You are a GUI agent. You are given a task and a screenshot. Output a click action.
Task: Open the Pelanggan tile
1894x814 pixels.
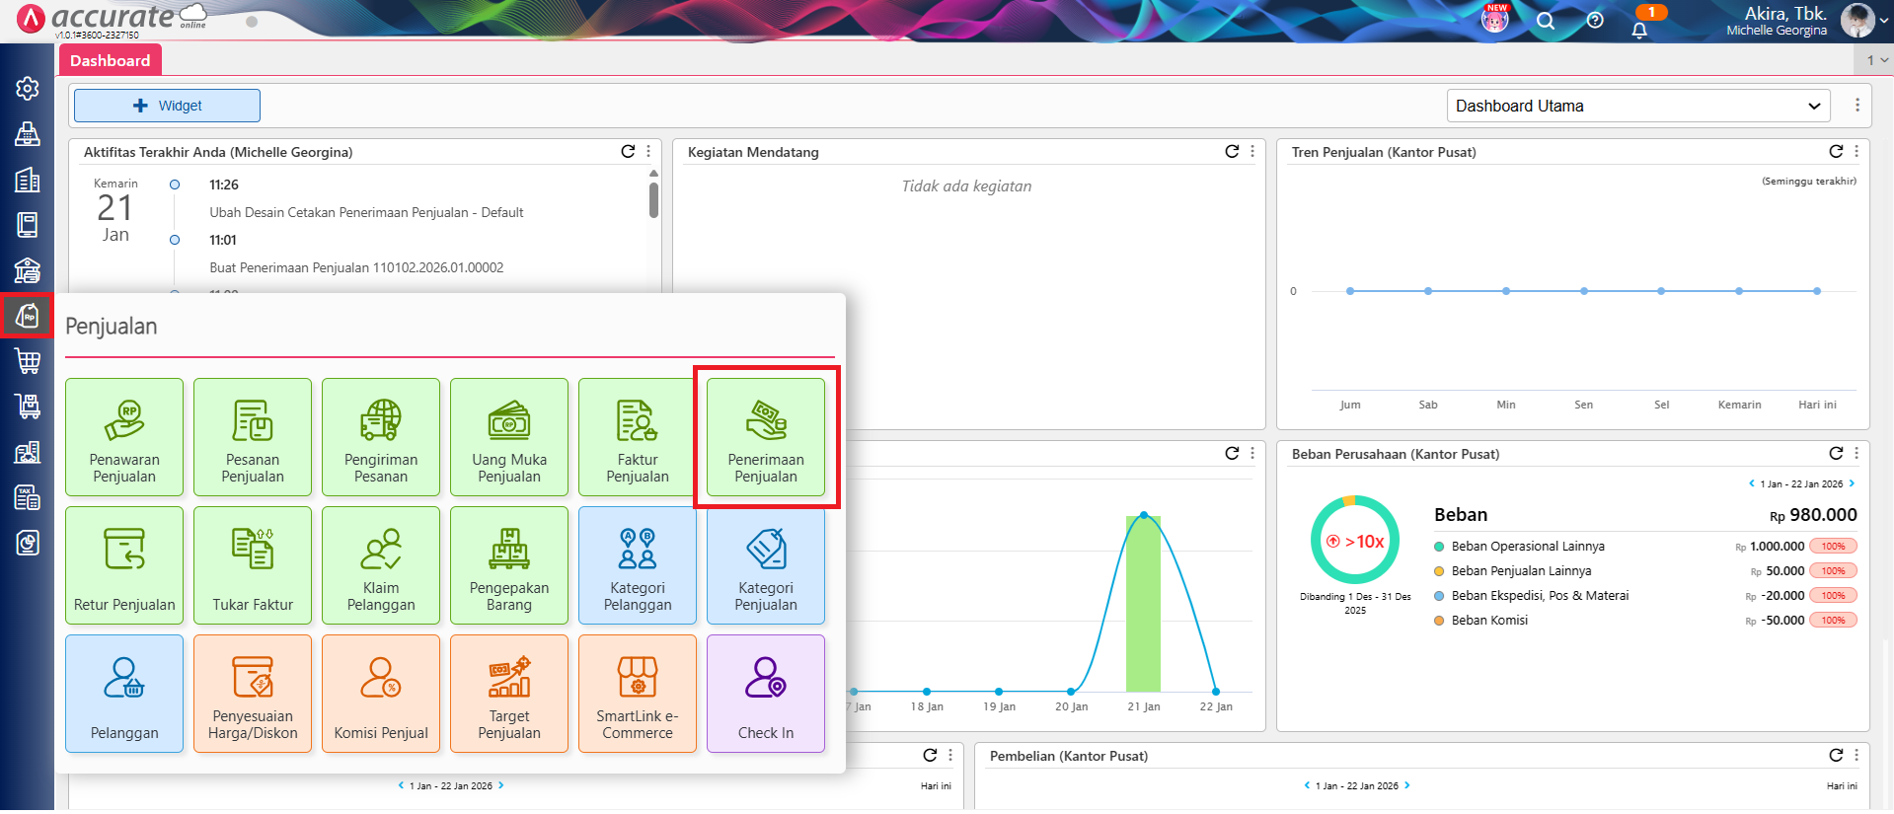[124, 694]
